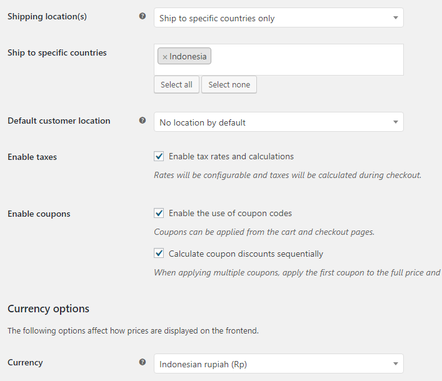Click inside the Ship to specific countries field

tap(307, 59)
